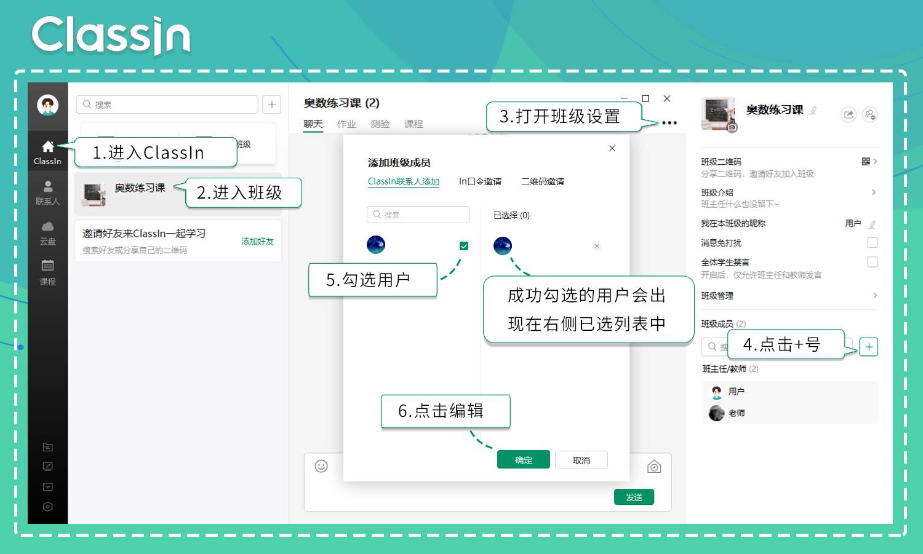Image resolution: width=923 pixels, height=554 pixels.
Task: Expand the 班级管理 row chevron
Action: point(874,296)
